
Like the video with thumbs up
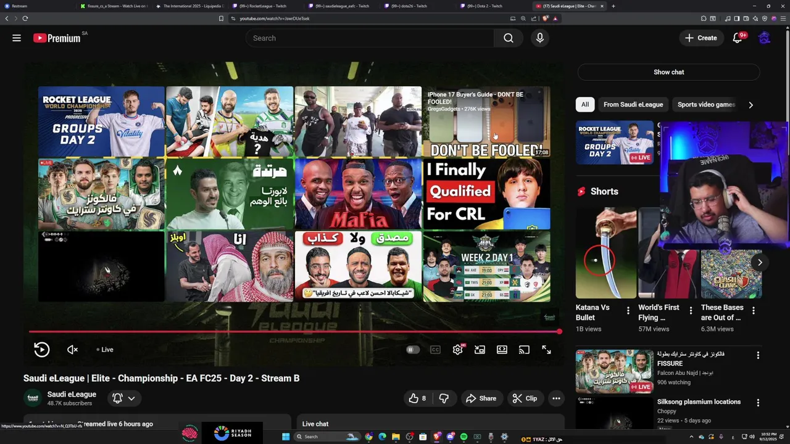[417, 398]
